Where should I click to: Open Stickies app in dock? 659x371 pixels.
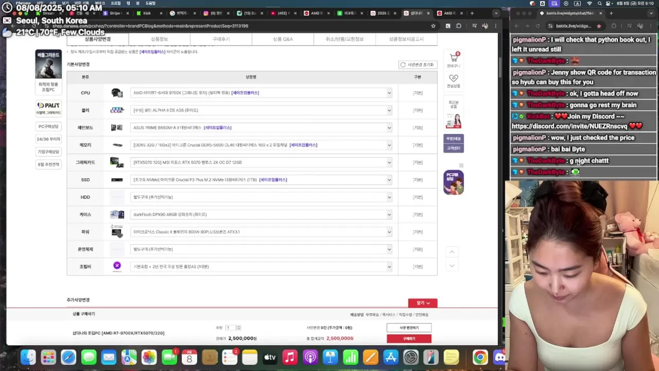pyautogui.click(x=451, y=357)
